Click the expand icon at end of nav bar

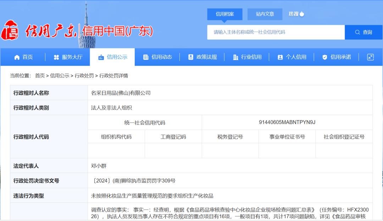pyautogui.click(x=371, y=57)
